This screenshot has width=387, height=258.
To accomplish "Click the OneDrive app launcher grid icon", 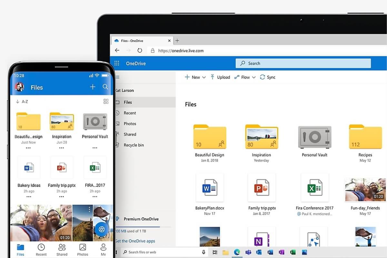I will point(117,63).
